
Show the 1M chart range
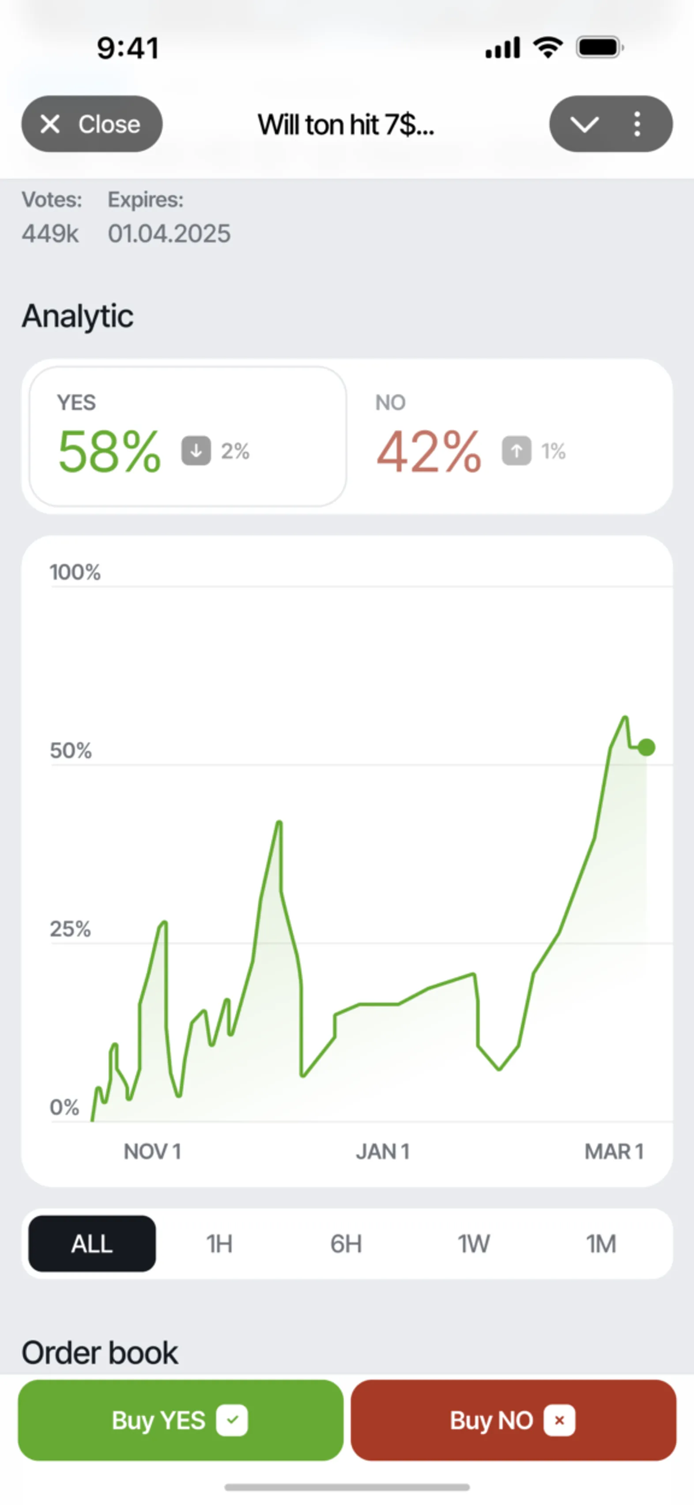(x=601, y=1243)
